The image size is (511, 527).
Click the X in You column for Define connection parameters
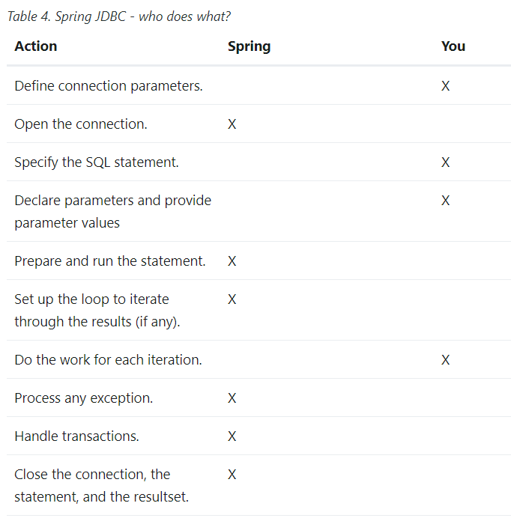pyautogui.click(x=445, y=86)
